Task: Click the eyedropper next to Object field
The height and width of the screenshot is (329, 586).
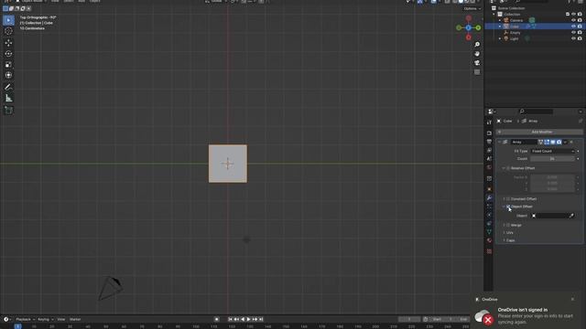Action: click(571, 216)
